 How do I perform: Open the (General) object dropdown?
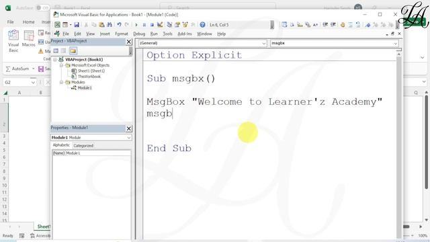[x=264, y=43]
